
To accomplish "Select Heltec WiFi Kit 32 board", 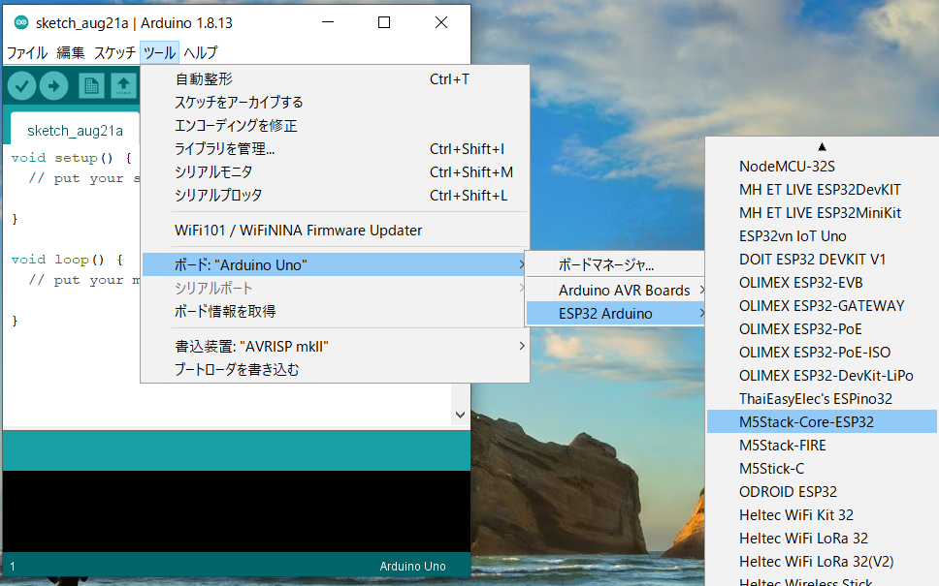I will (x=822, y=515).
